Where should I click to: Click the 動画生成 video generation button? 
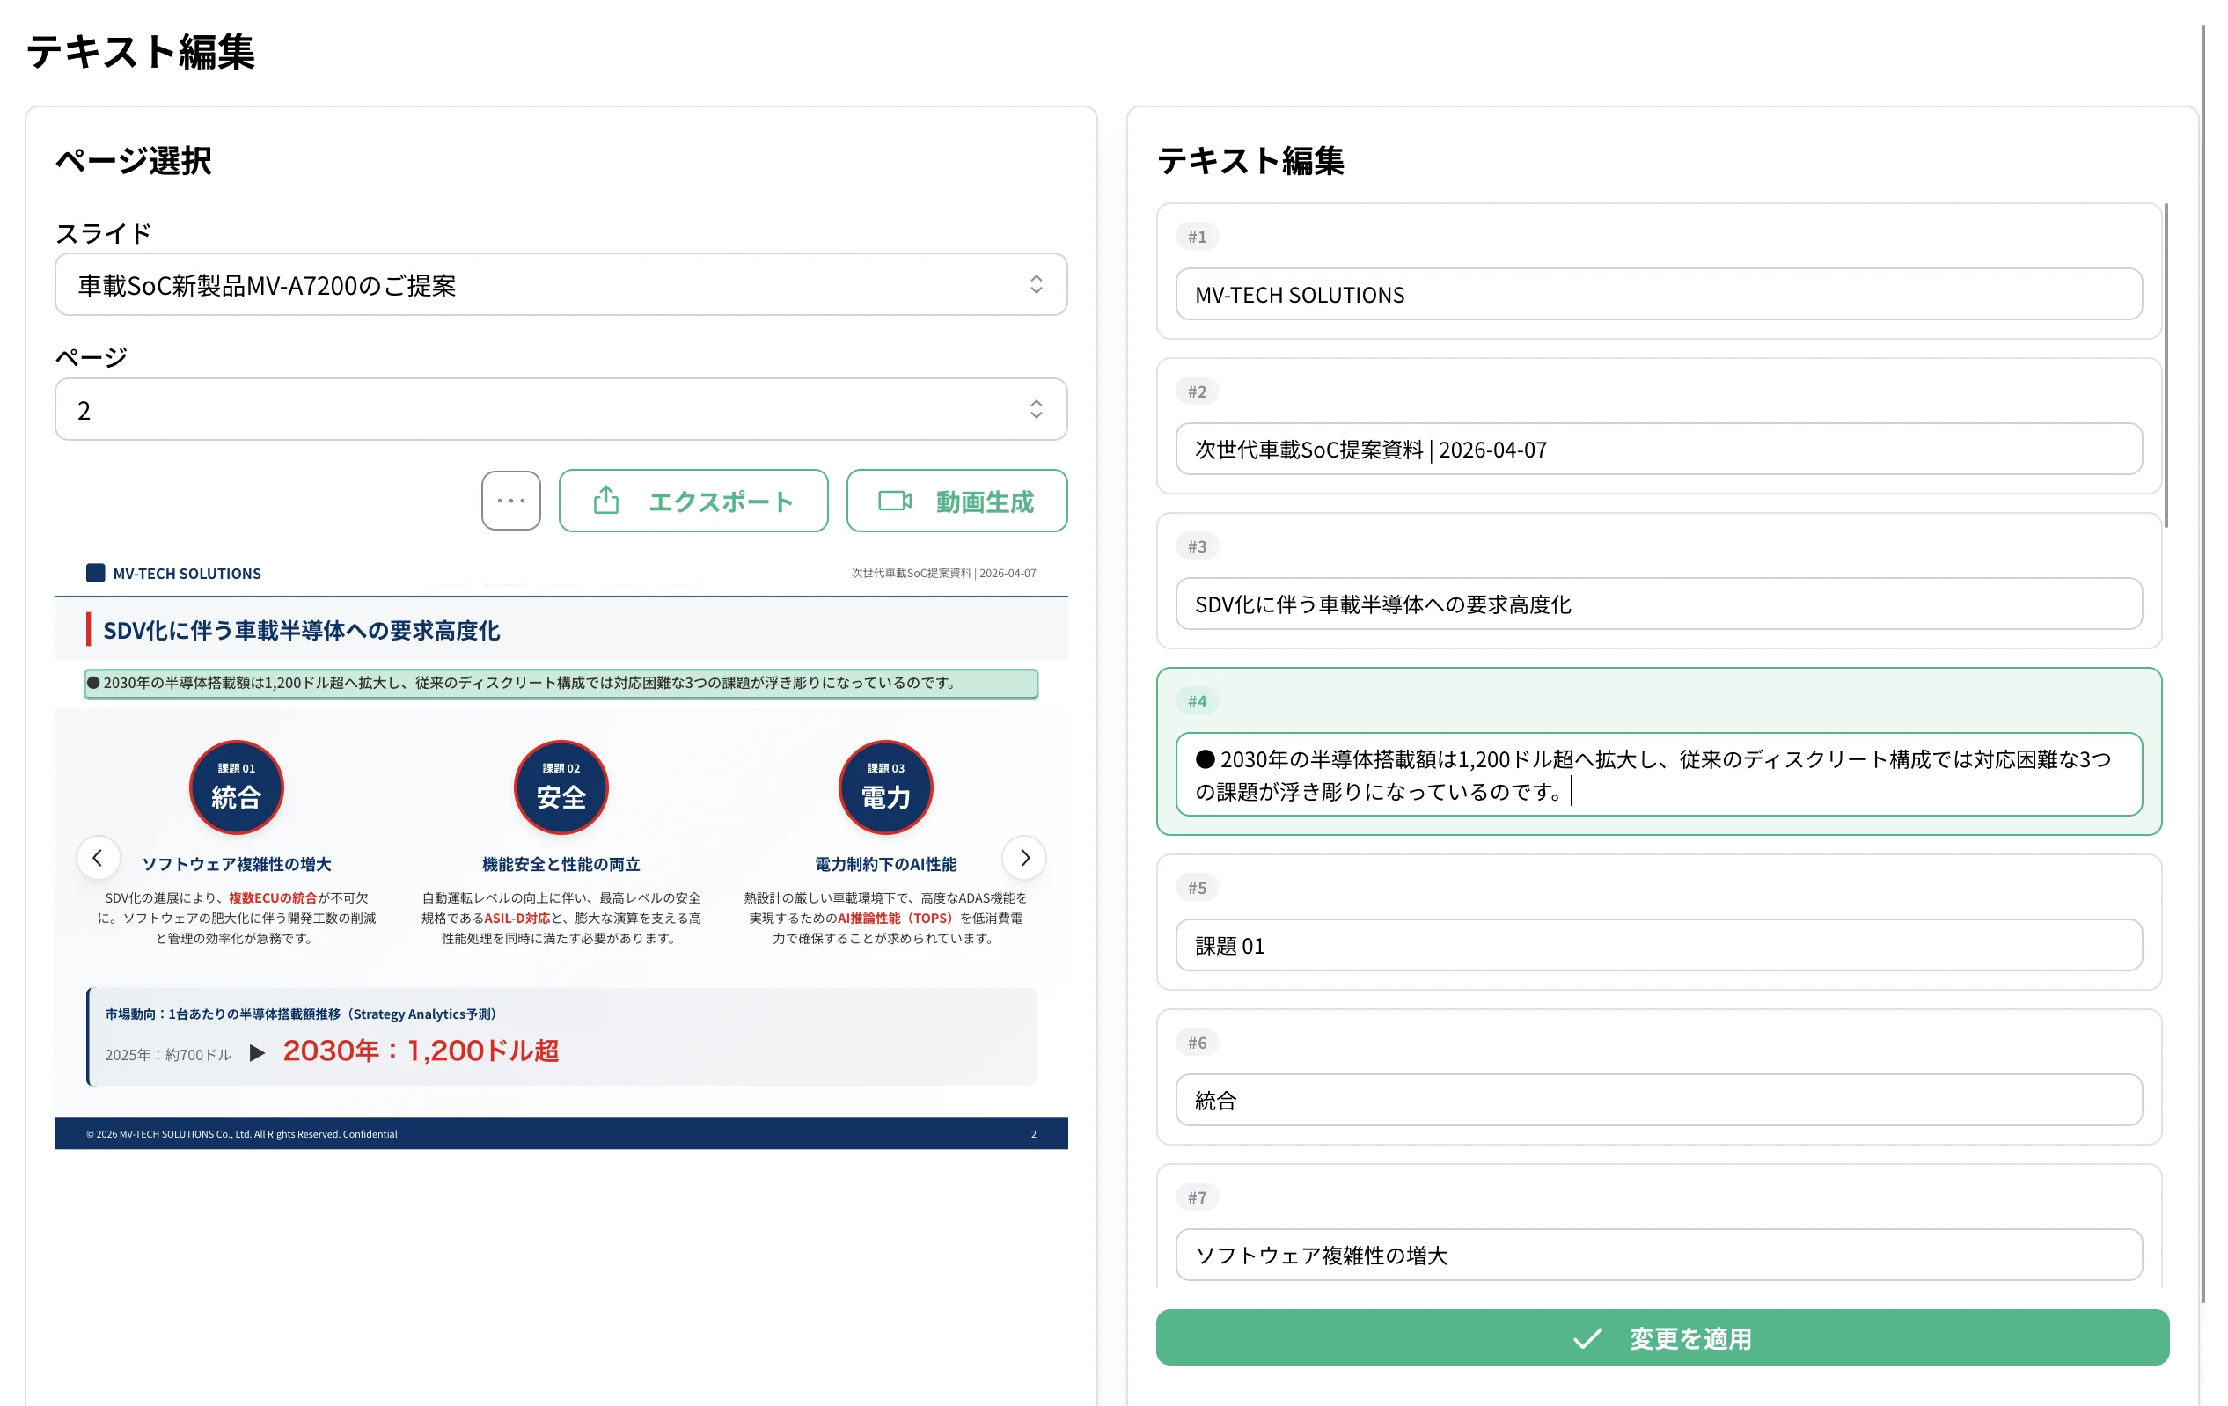956,501
